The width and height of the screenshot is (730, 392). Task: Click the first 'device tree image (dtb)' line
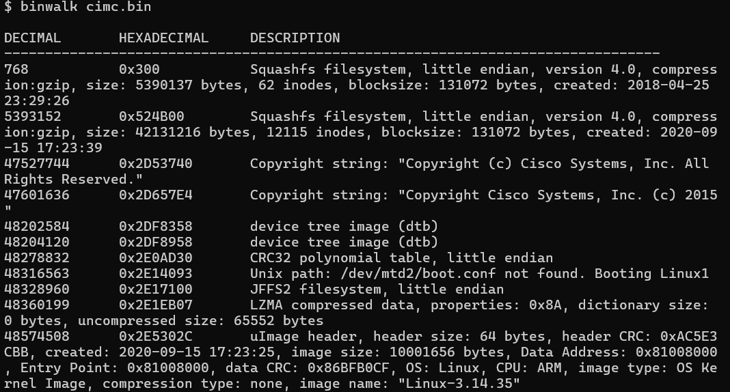(x=344, y=227)
